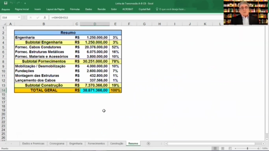Select column B header
Viewport: 269px width, 151px height.
[x=44, y=24]
